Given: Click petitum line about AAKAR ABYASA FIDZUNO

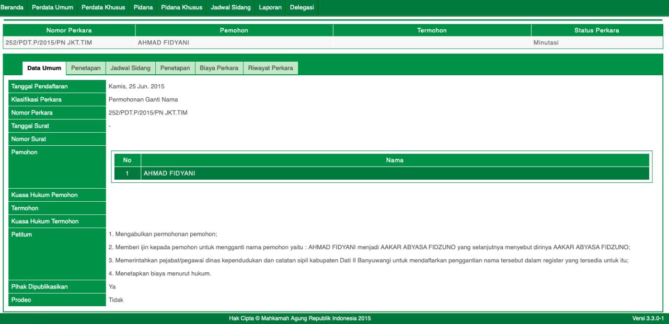Looking at the screenshot, I should 370,247.
